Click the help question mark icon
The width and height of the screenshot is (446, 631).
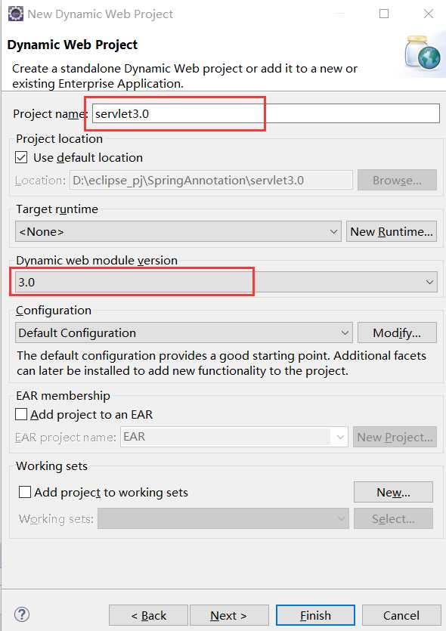[22, 614]
